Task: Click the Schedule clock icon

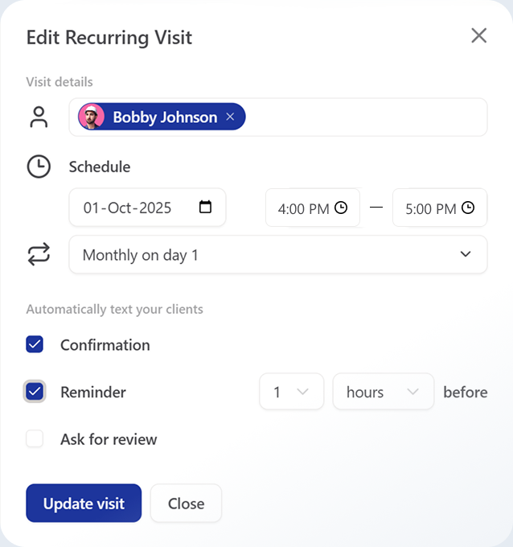Action: [x=39, y=167]
